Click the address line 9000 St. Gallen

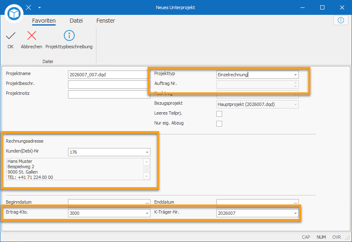(x=23, y=172)
